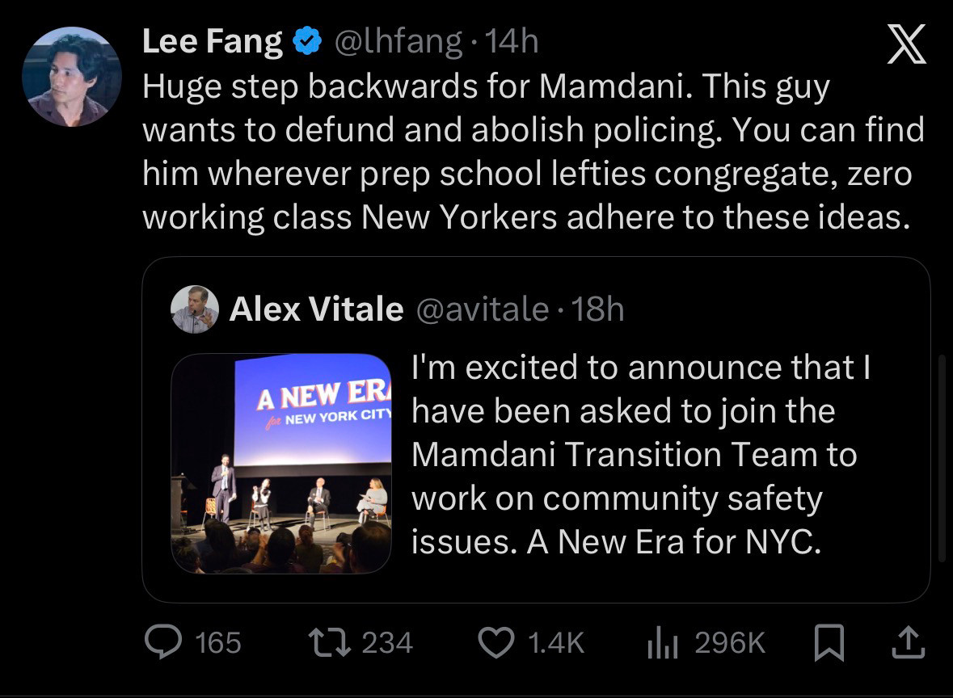Click the Alex Vitale display name

coord(316,309)
